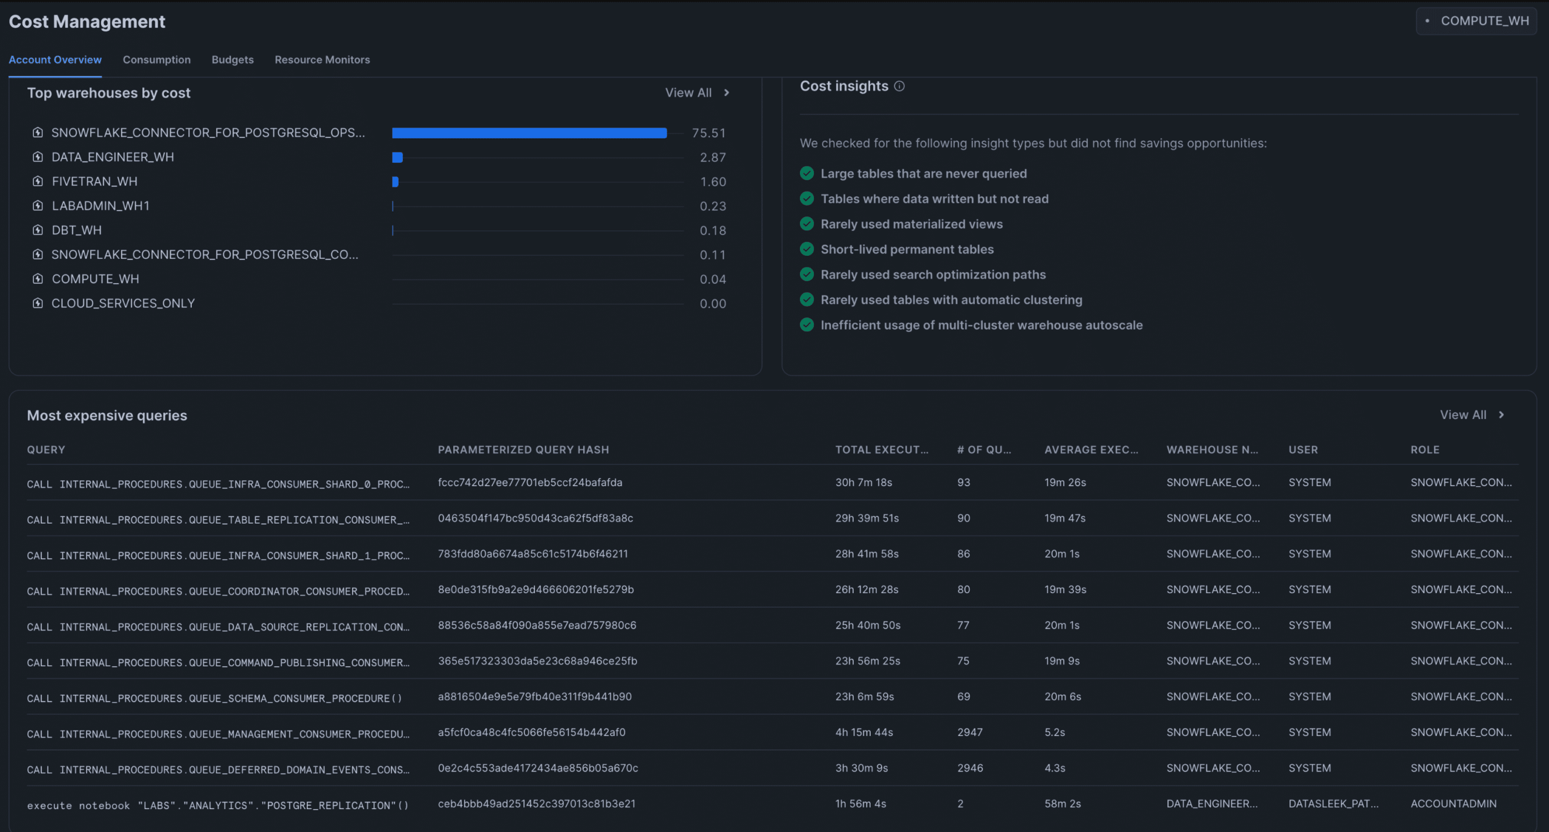This screenshot has width=1549, height=832.
Task: Click warehouse icon beside DATA_ENGINEER_WH
Action: pos(38,157)
